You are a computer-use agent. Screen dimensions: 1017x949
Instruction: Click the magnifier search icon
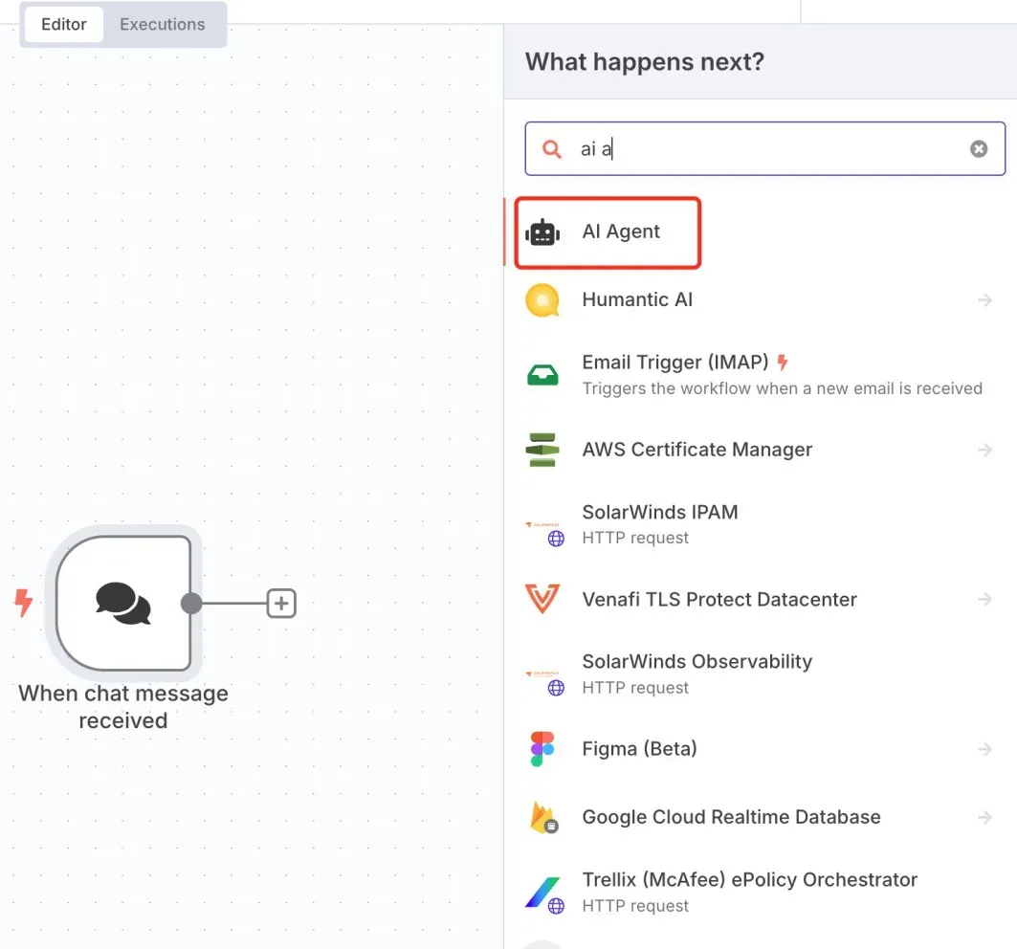point(551,149)
